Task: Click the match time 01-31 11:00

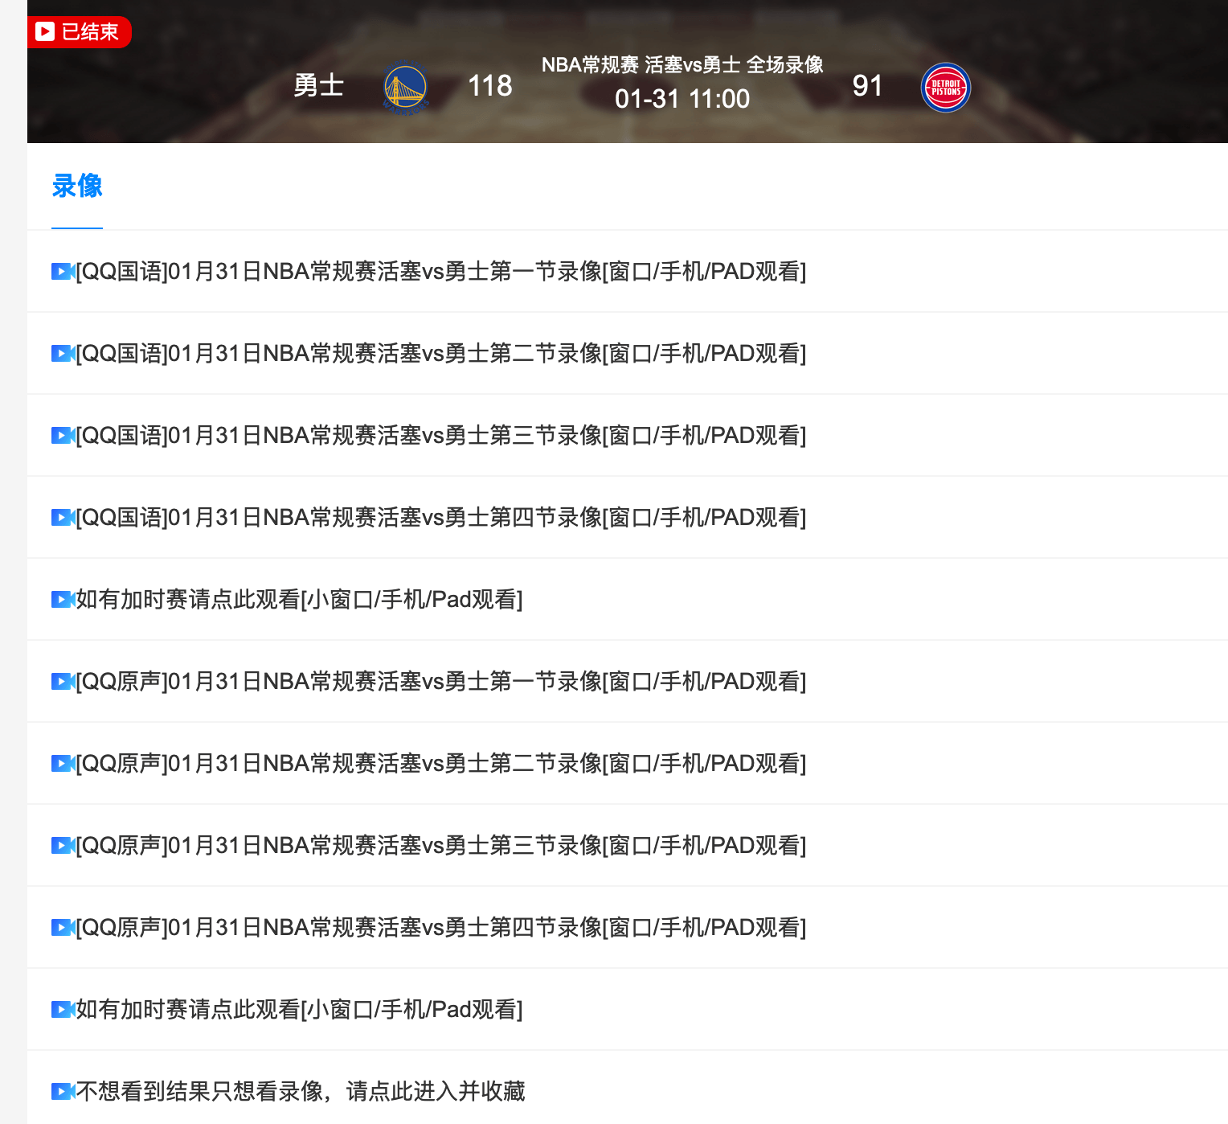Action: pos(682,99)
